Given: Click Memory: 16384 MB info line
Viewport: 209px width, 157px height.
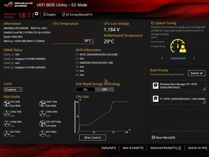Looking at the screenshot, I should [x=24, y=41].
